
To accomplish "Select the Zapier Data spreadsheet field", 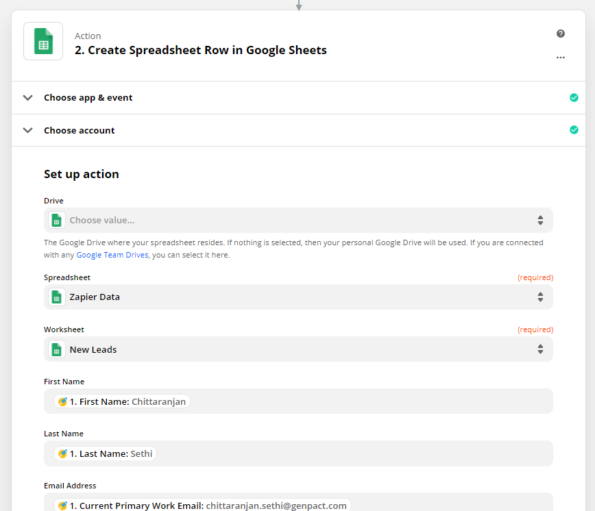I will (x=298, y=297).
